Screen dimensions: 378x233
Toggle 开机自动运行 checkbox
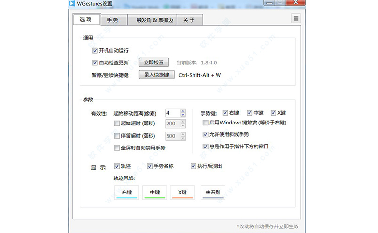95,51
